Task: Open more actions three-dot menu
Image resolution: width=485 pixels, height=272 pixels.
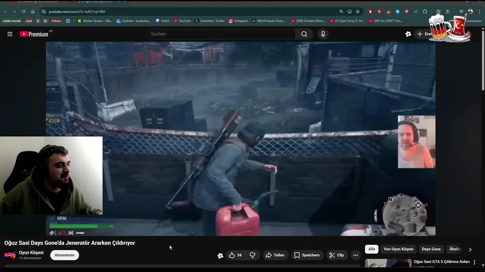Action: coord(355,255)
